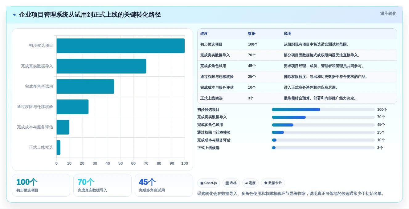Click the 正式上线候选 progress bar
The height and width of the screenshot is (209, 409).
[323, 148]
